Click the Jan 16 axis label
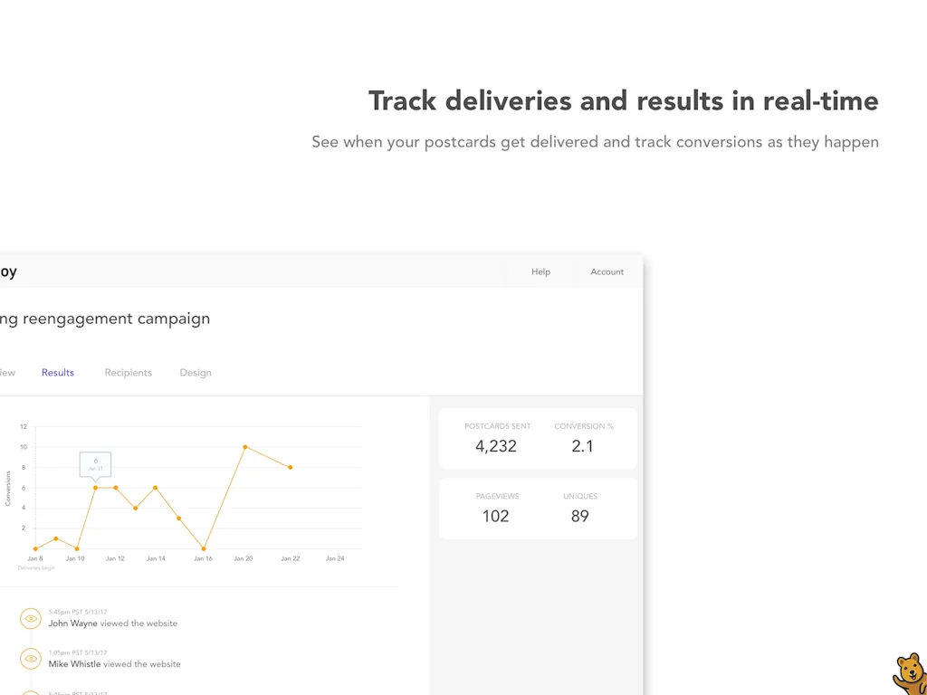Screen dimensions: 927x695 tap(203, 558)
